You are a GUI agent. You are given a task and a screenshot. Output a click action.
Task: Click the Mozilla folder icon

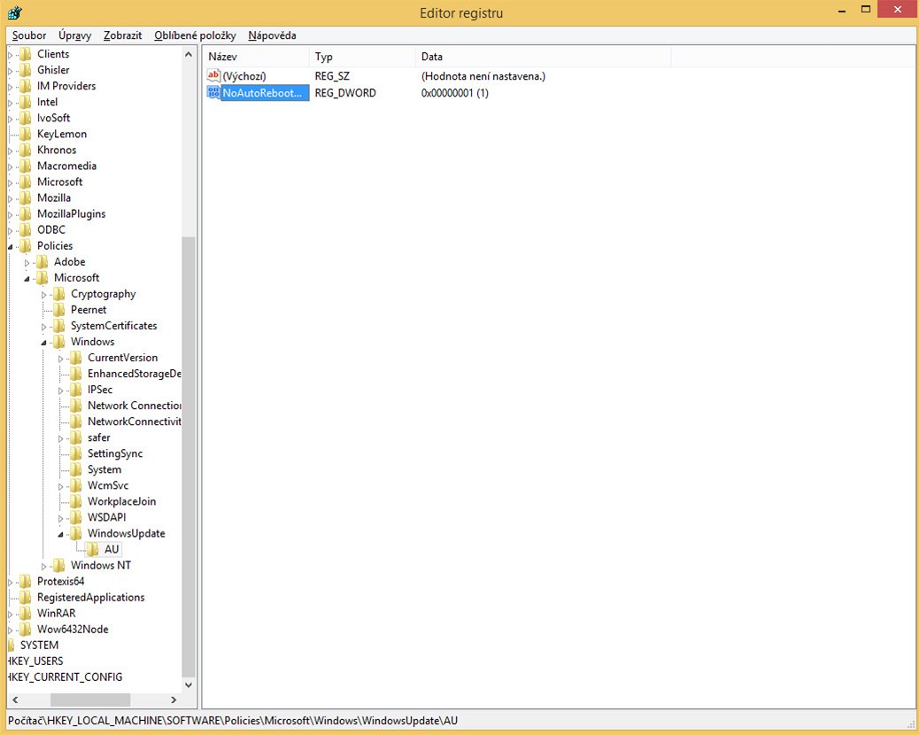point(26,198)
